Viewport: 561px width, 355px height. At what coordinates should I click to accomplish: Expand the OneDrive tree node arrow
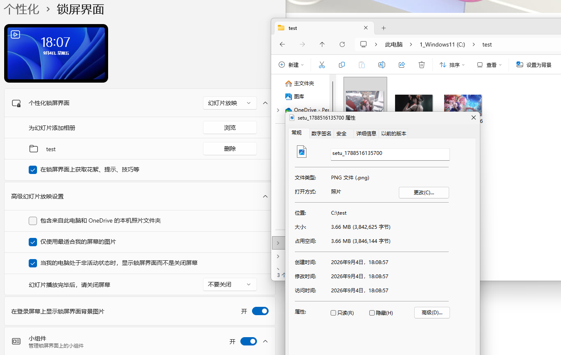278,110
